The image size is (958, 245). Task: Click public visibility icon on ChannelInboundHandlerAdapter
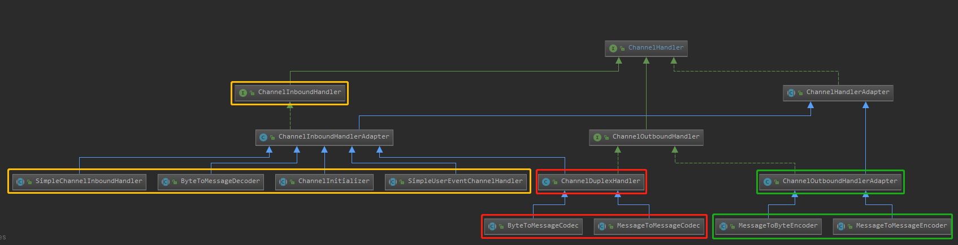coord(272,138)
